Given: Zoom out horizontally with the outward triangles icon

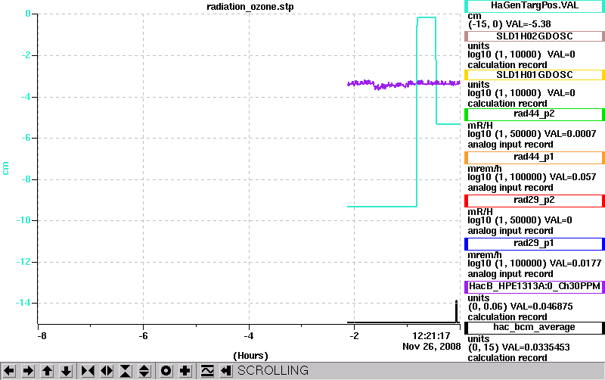Looking at the screenshot, I should [x=107, y=371].
